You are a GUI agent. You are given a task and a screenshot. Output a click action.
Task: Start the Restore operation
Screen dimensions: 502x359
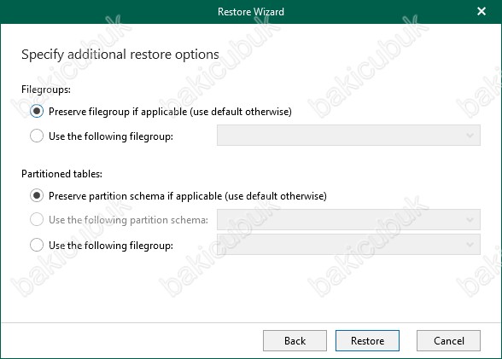point(367,341)
